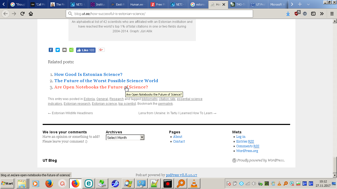This screenshot has width=337, height=189.
Task: Open the Estonia category link
Action: pos(89,99)
